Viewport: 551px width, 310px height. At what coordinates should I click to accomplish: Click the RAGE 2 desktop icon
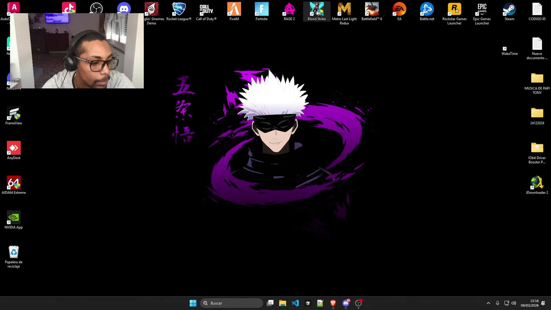click(289, 12)
